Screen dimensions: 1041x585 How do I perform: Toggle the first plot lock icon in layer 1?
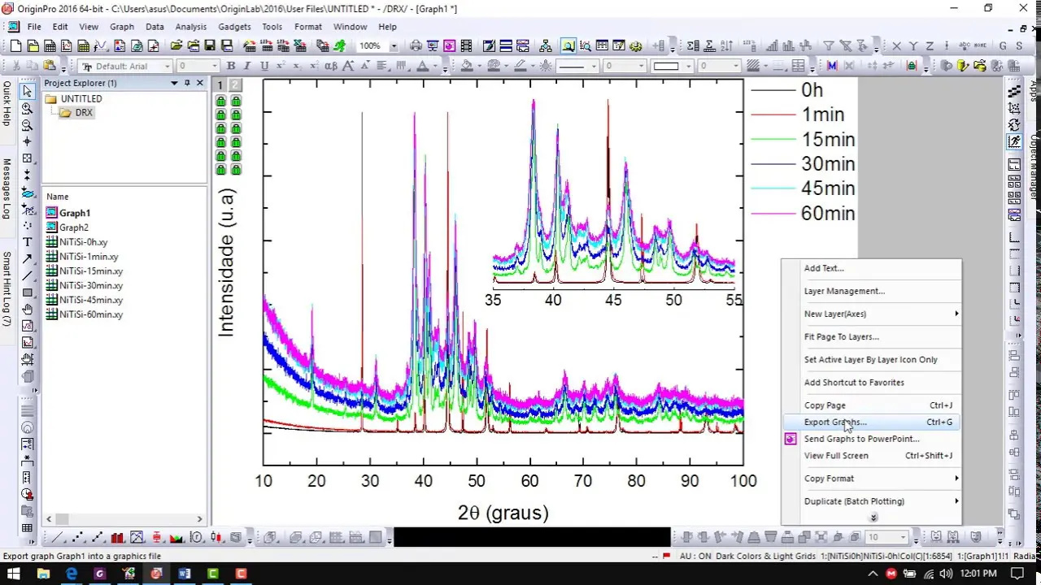click(220, 101)
